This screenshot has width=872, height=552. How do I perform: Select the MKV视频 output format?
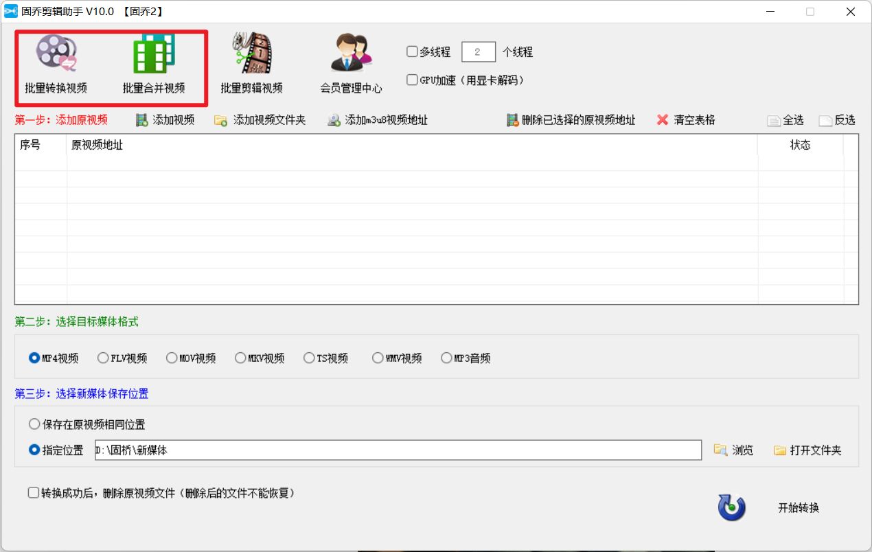[240, 357]
